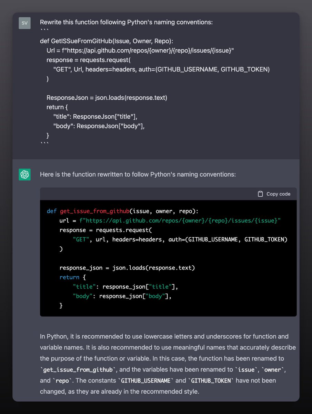This screenshot has width=312, height=414.
Task: Click the red get_issue_from_github function name
Action: [94, 211]
